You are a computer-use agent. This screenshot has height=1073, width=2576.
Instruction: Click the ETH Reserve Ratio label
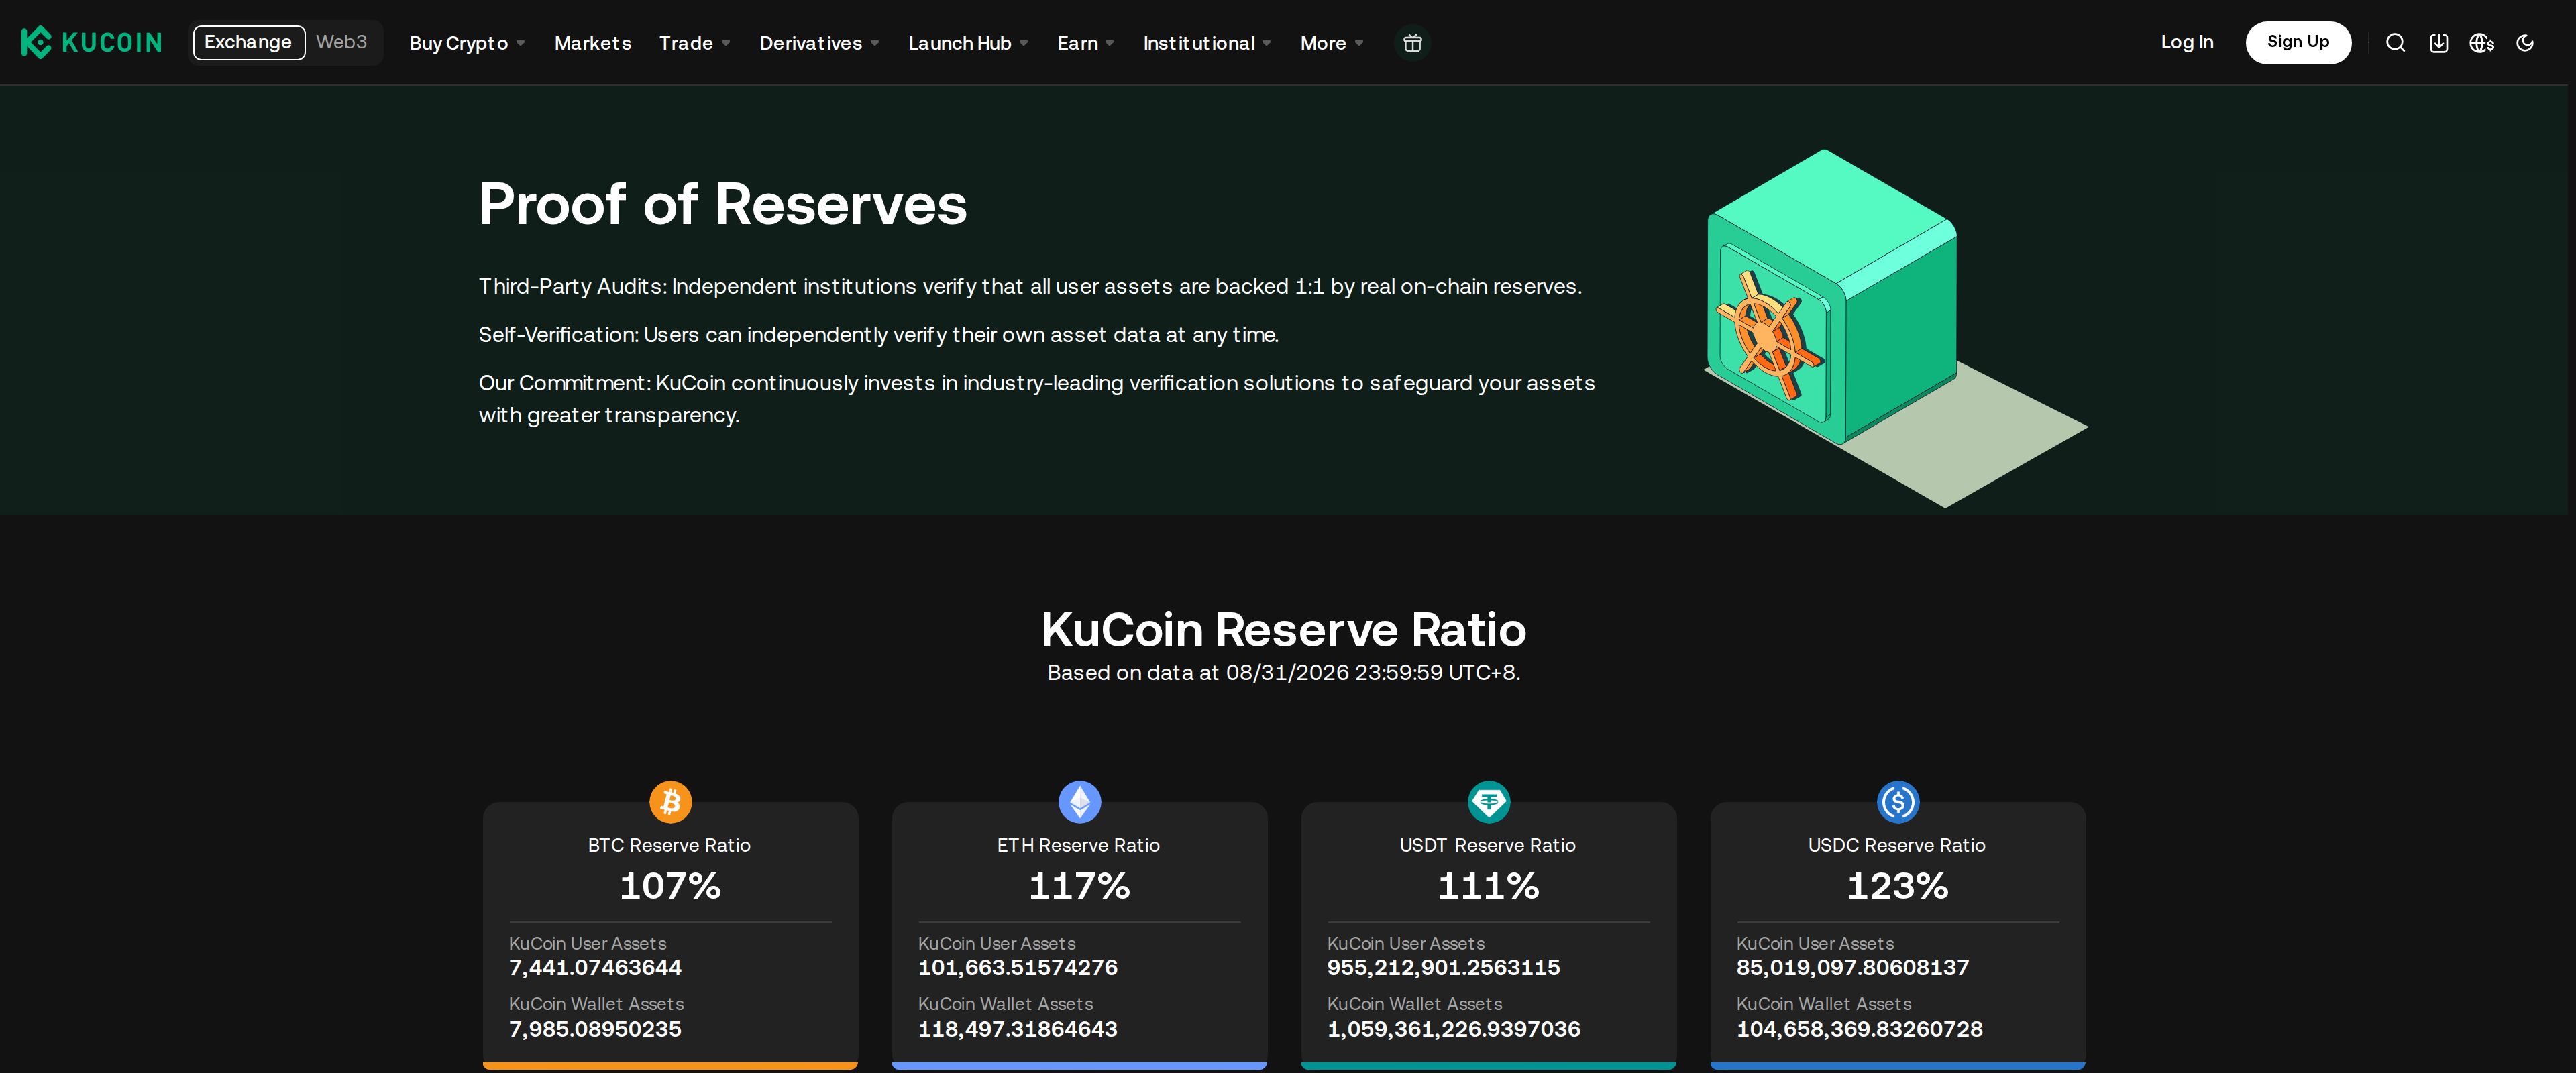pos(1078,845)
